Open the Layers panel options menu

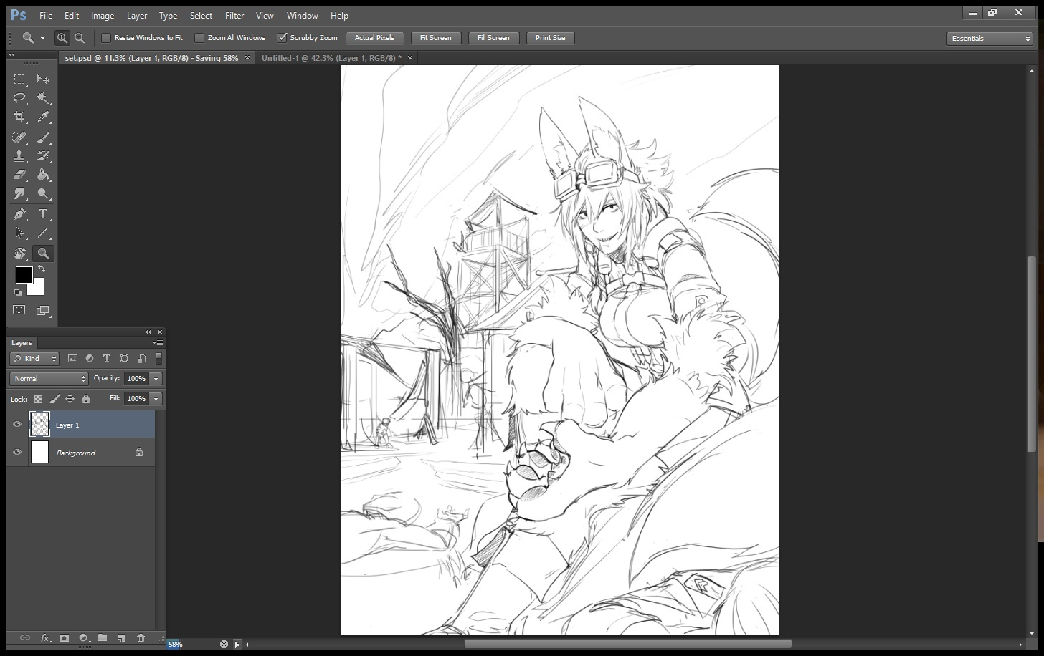click(158, 343)
